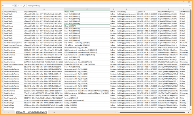The width and height of the screenshot is (193, 115).
Task: Select column C header
Action: point(87,9)
